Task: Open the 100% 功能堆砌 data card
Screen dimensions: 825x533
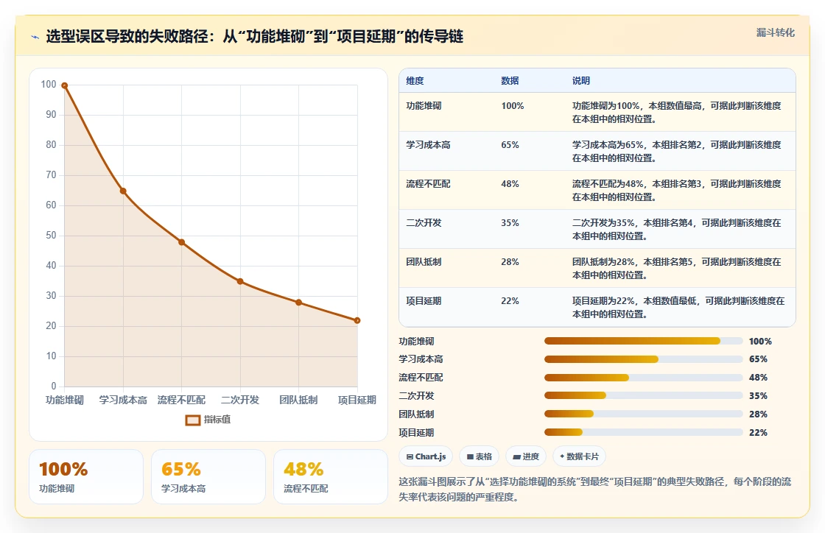Action: pos(86,477)
